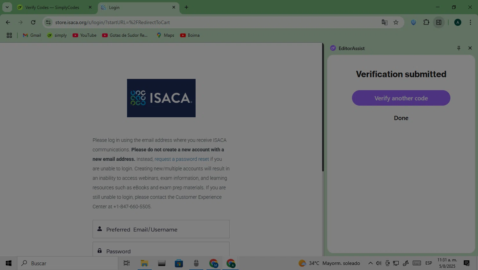Open the volume speaker icon
Image resolution: width=478 pixels, height=270 pixels.
[x=379, y=263]
